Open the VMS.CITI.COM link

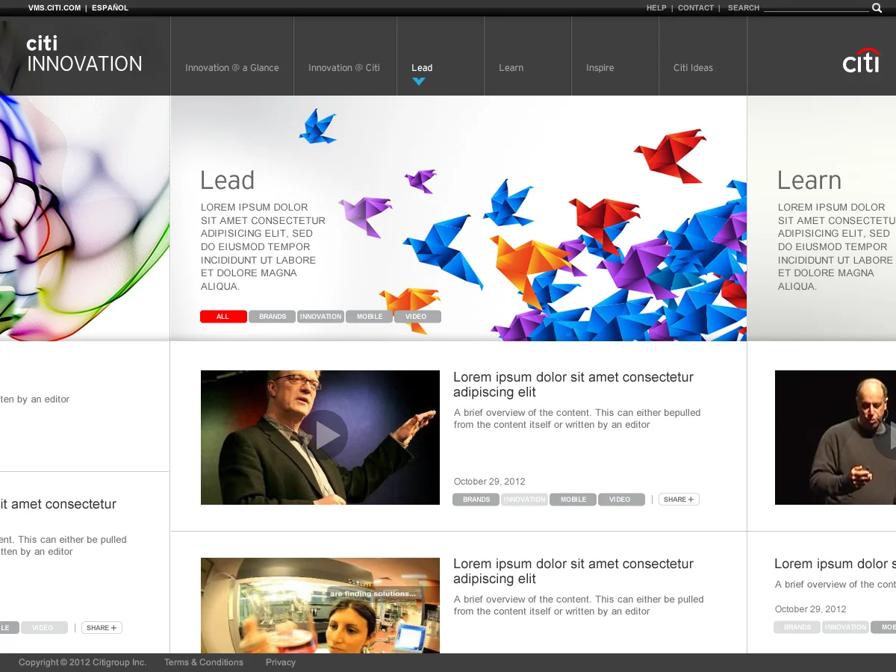55,8
